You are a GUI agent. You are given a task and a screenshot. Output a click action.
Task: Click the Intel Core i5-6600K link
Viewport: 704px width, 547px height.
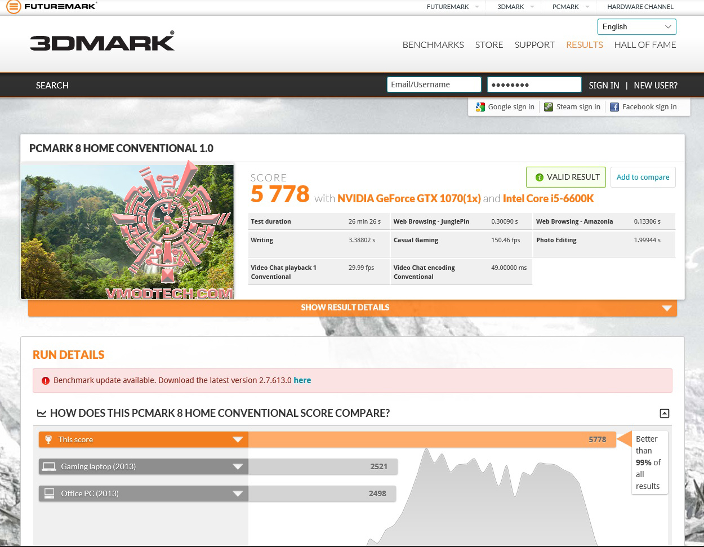(x=548, y=199)
